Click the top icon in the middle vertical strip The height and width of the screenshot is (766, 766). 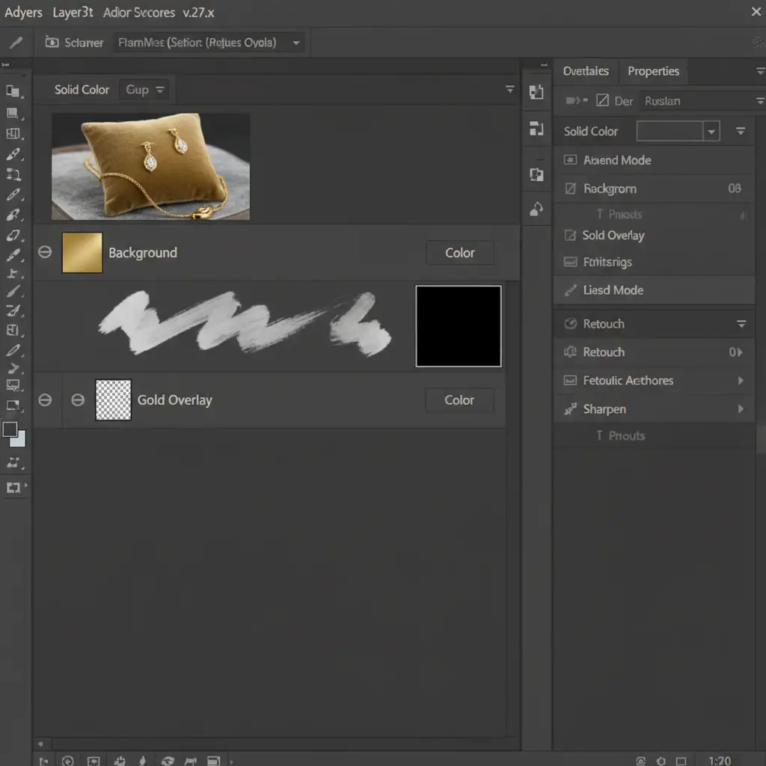pyautogui.click(x=536, y=92)
